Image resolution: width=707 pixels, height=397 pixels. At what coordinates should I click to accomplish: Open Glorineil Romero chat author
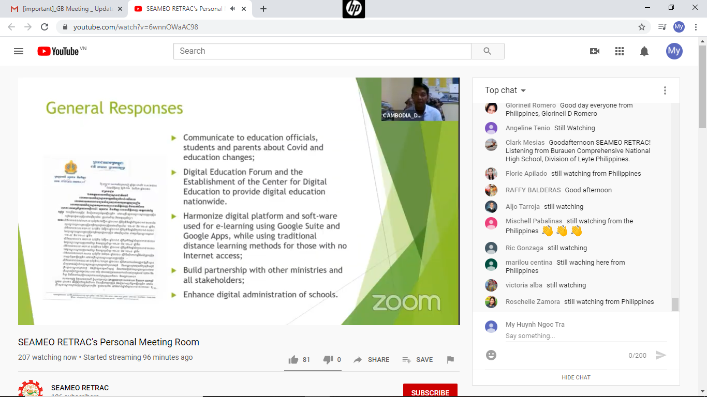tap(531, 105)
